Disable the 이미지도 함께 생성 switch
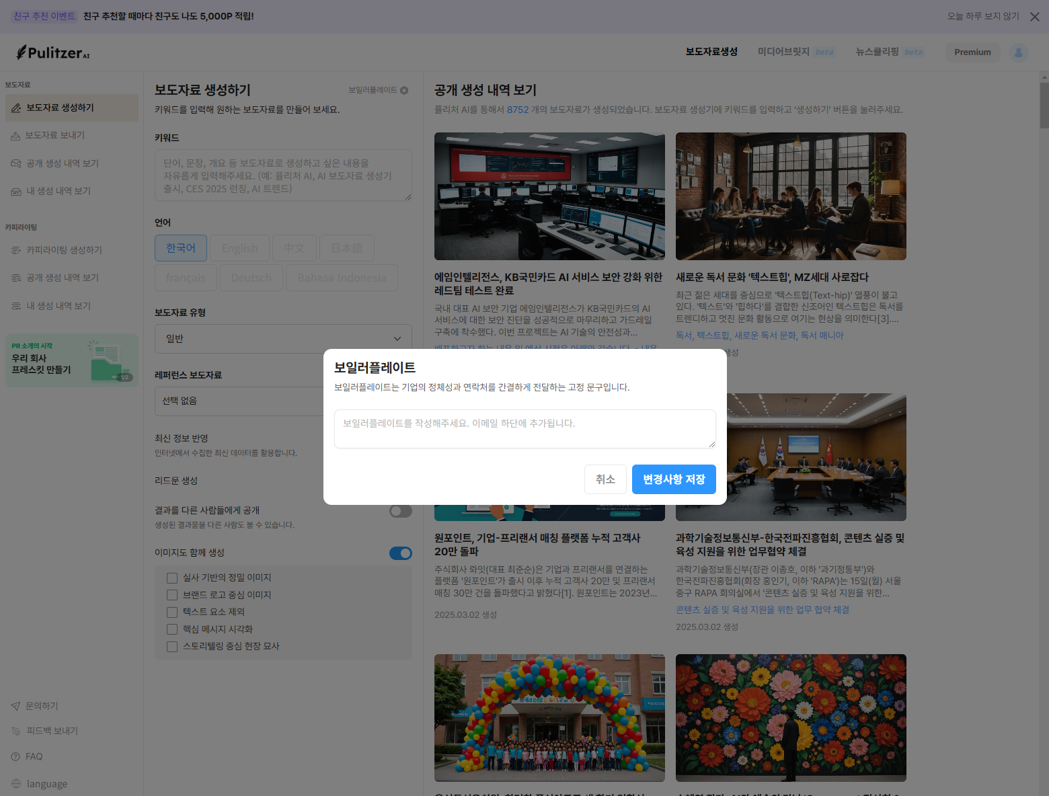 pyautogui.click(x=400, y=553)
